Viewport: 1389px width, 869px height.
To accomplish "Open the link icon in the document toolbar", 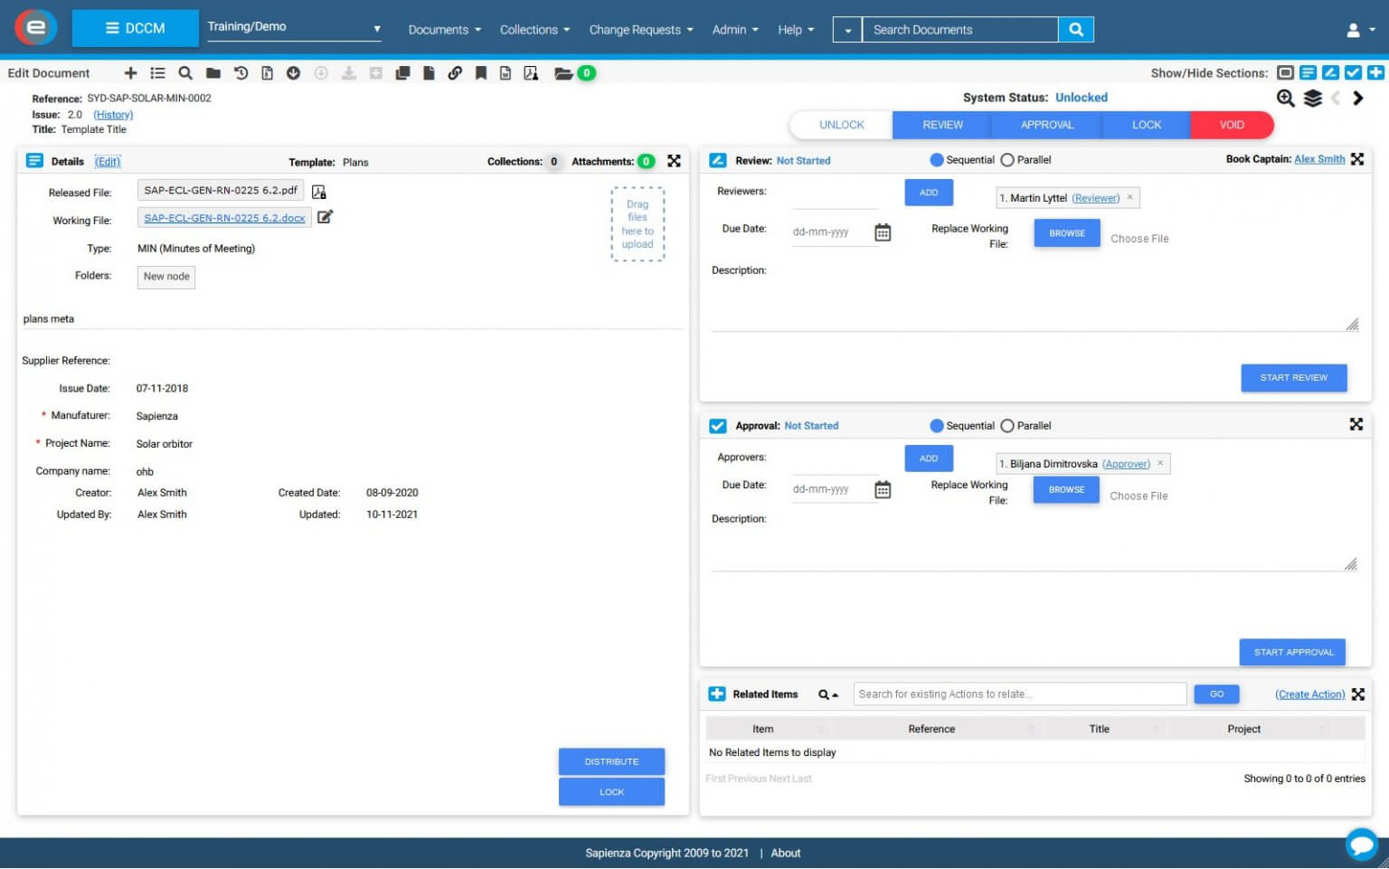I will (x=455, y=72).
